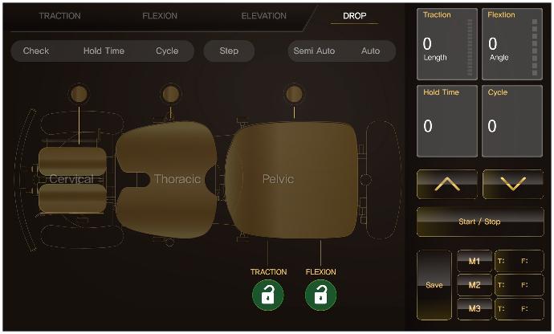Select the Cervical pad section
The image size is (554, 334).
click(x=72, y=179)
